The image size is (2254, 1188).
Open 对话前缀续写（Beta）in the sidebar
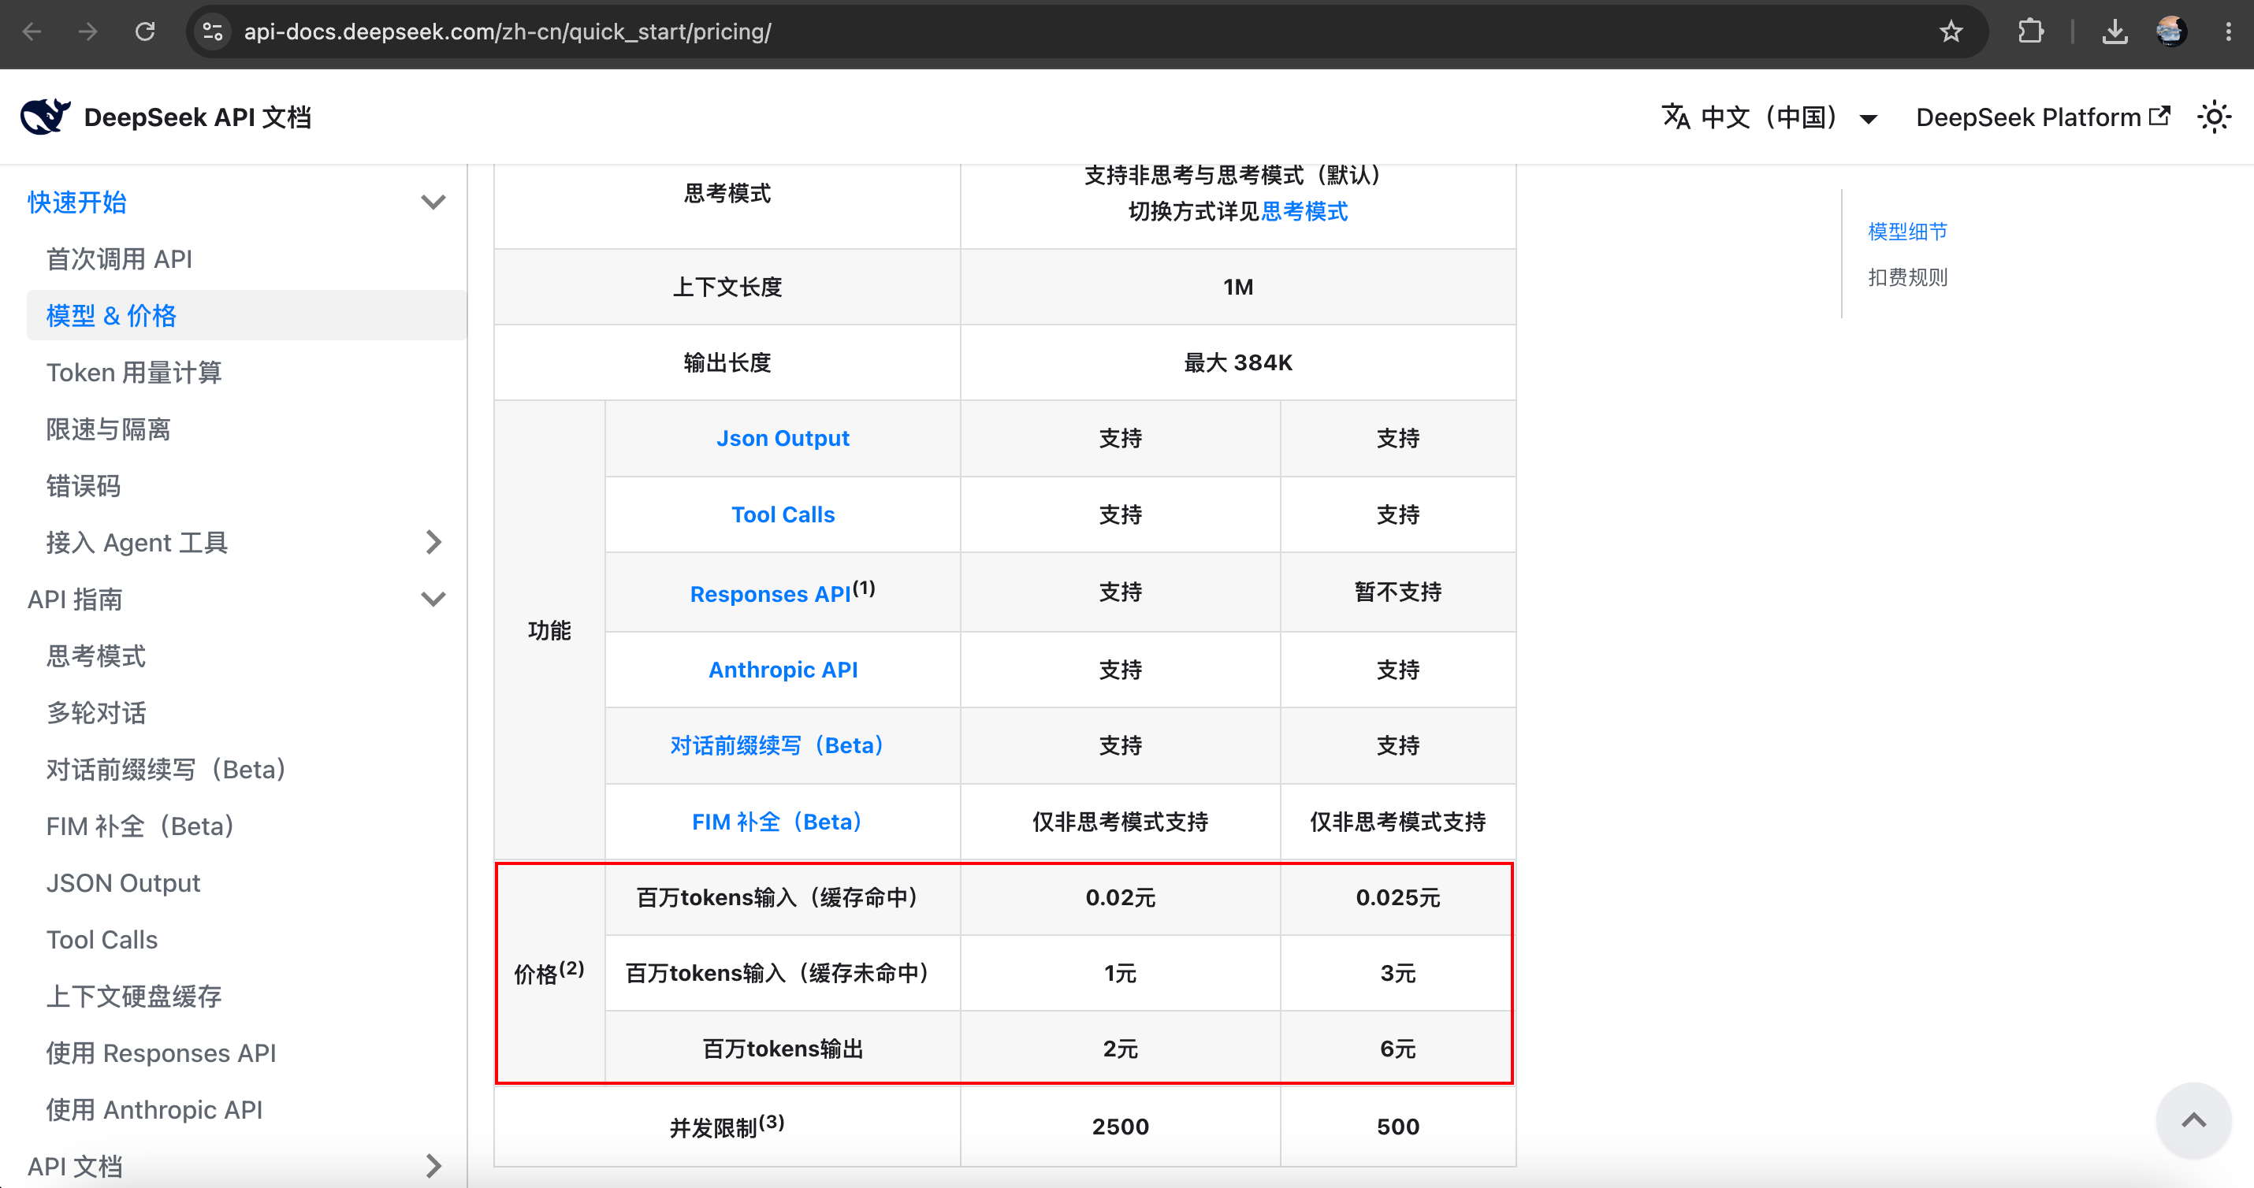coord(166,770)
